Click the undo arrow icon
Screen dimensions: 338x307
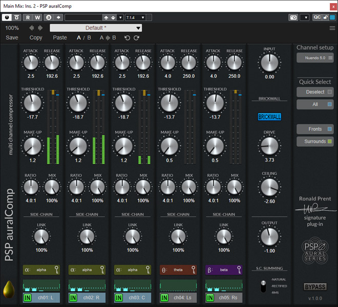[128, 38]
